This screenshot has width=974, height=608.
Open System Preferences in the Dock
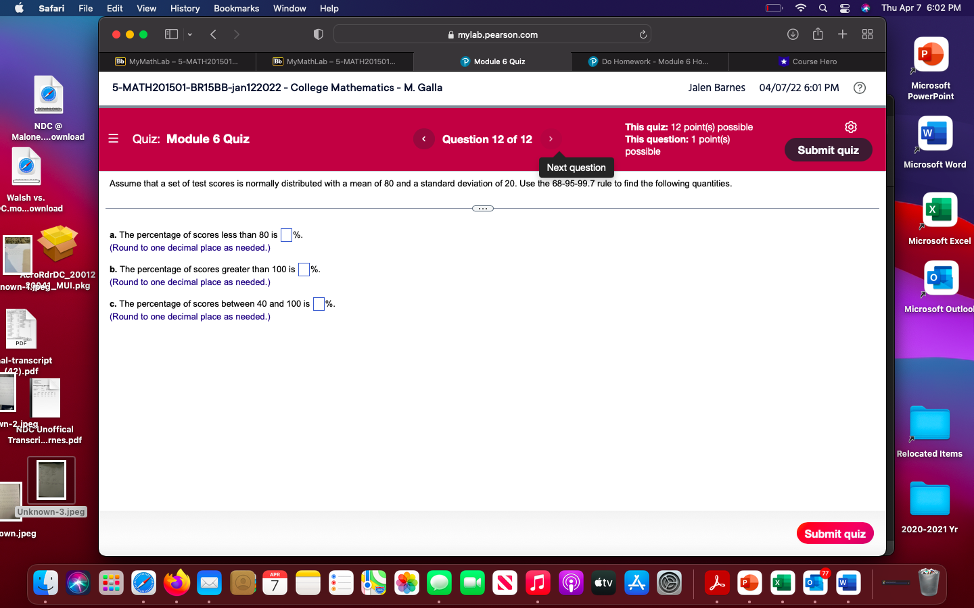669,582
